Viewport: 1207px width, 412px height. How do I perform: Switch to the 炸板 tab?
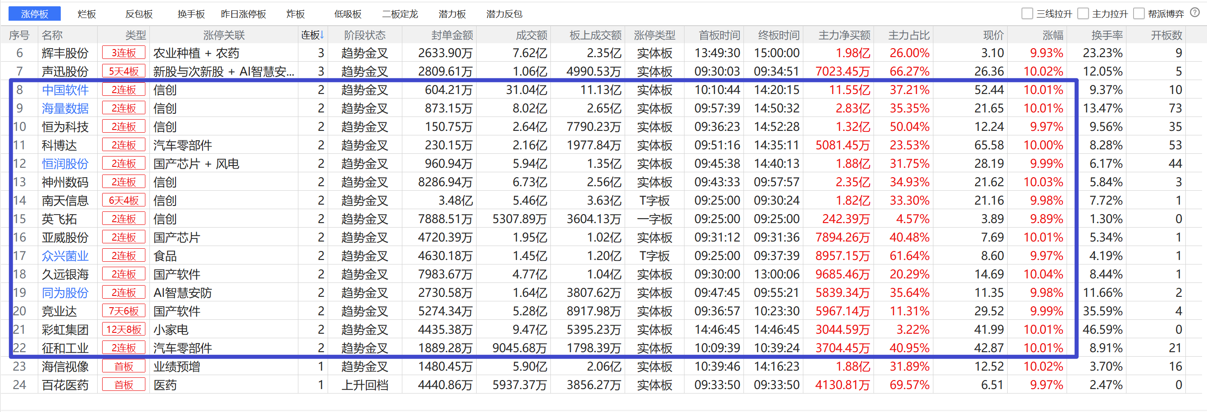(295, 14)
